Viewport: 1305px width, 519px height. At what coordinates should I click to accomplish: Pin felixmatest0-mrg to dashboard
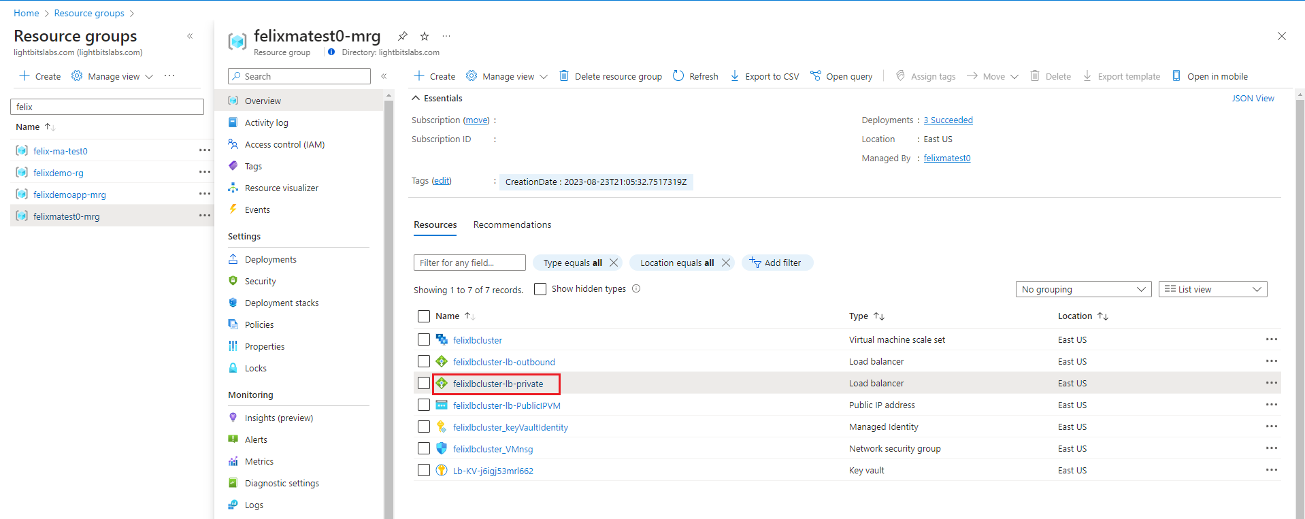tap(403, 36)
